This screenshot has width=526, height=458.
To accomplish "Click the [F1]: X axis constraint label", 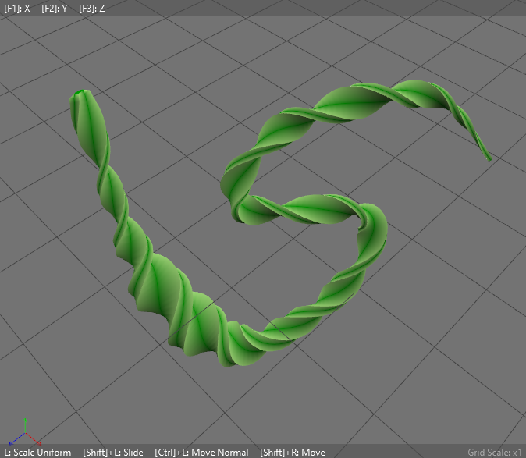I will click(17, 9).
